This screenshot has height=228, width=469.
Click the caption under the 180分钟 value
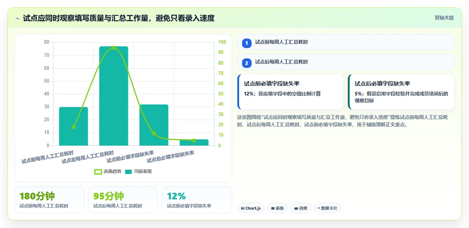[x=44, y=206]
